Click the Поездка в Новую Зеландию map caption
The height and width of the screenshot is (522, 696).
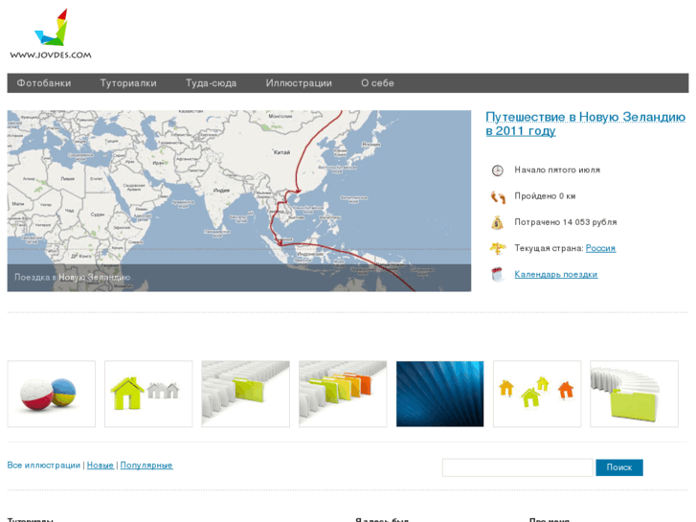click(x=73, y=277)
